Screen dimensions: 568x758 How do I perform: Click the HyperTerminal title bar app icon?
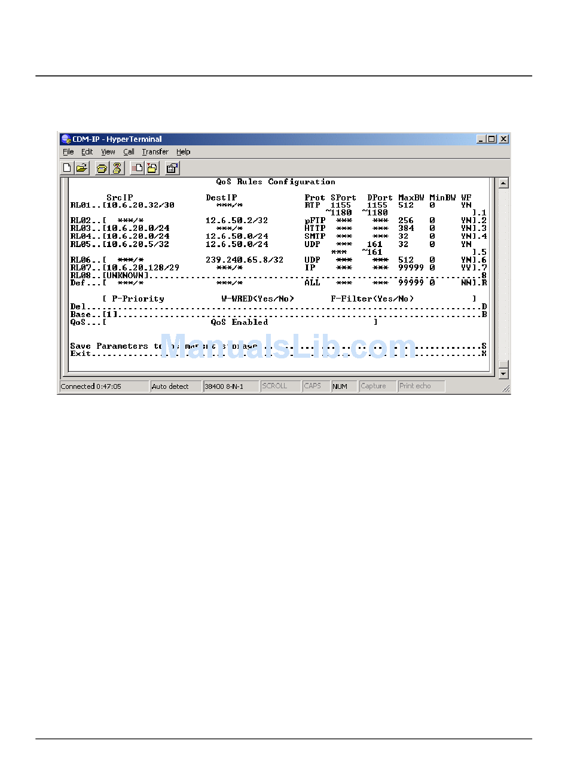coord(66,139)
